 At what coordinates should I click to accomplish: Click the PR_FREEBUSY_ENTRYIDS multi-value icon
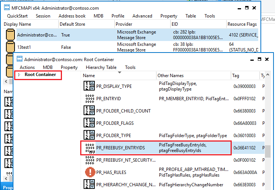(x=90, y=148)
